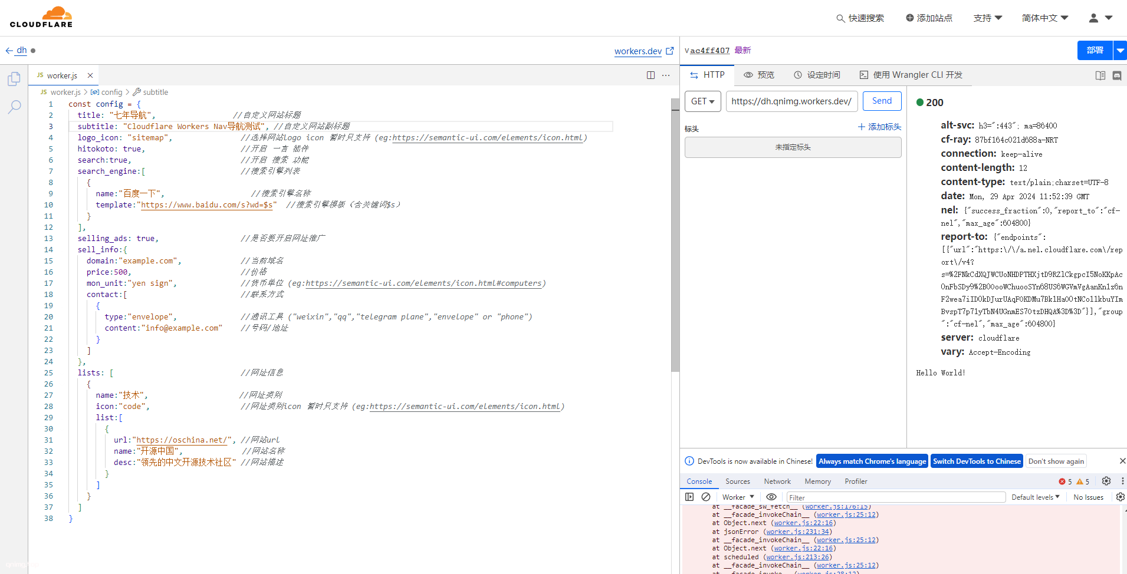Open the Memory tab in DevTools
This screenshot has height=574, width=1127.
[x=818, y=481]
